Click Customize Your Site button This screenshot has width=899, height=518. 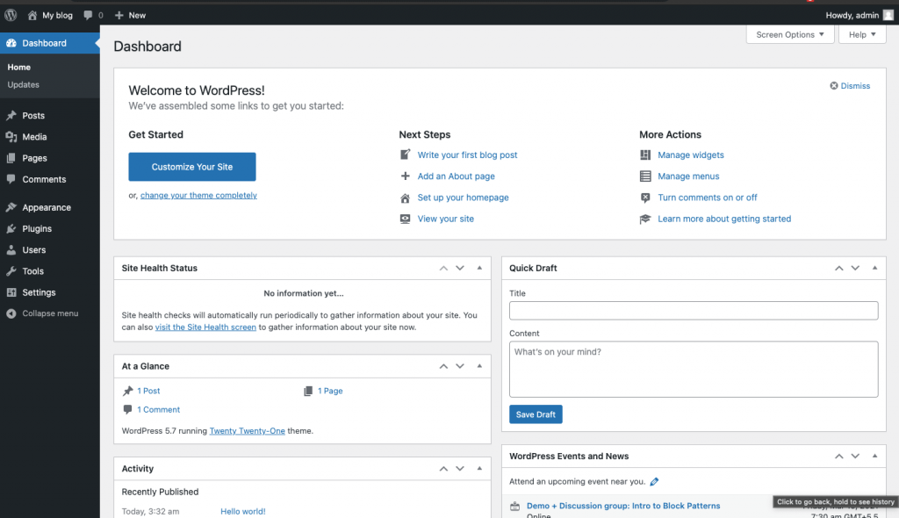coord(192,167)
